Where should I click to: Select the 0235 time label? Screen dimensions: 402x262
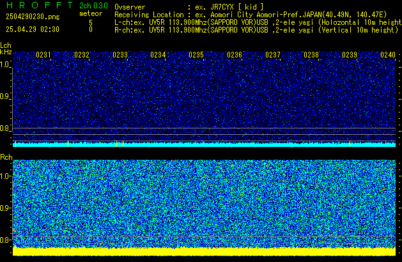[196, 55]
